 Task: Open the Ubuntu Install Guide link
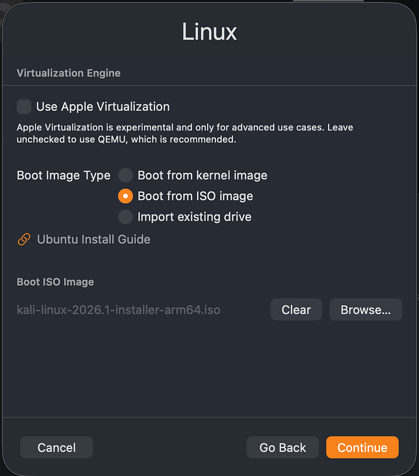(93, 239)
